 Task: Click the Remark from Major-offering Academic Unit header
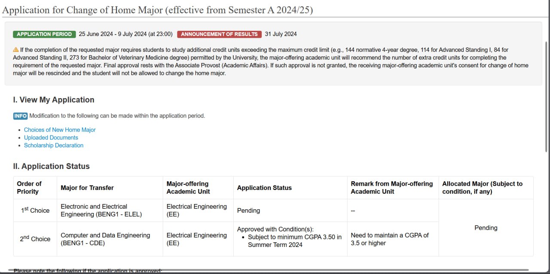coord(392,188)
